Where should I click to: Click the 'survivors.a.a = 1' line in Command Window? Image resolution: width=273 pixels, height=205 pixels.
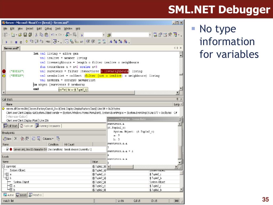click(x=120, y=151)
